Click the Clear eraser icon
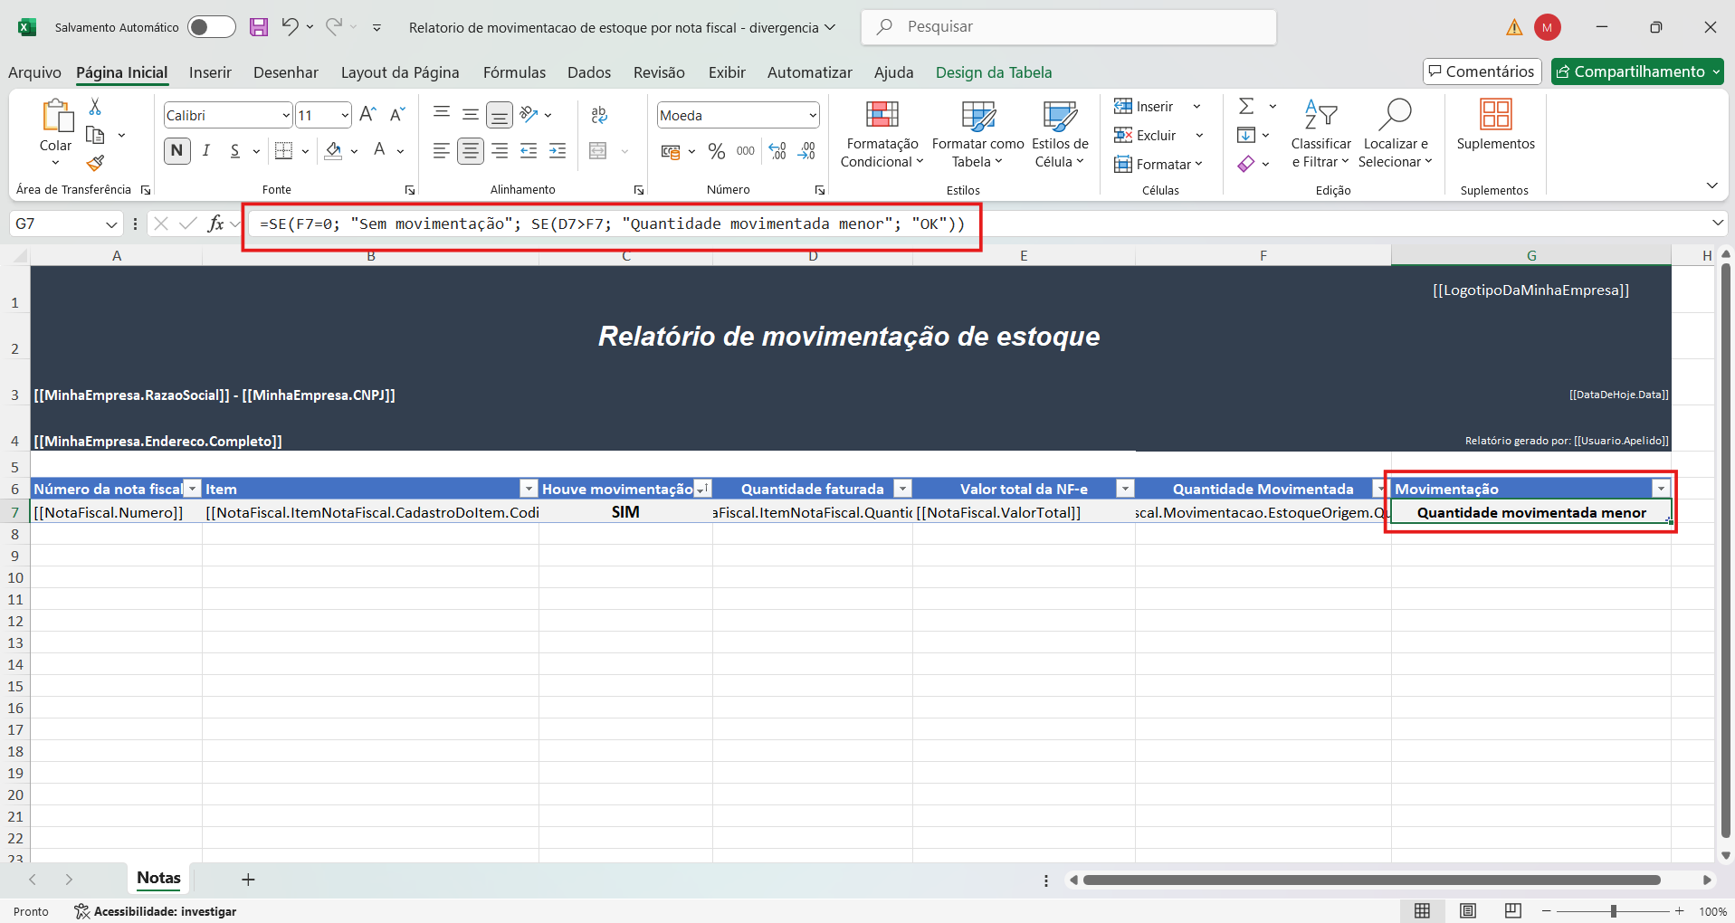The image size is (1735, 923). [1246, 164]
